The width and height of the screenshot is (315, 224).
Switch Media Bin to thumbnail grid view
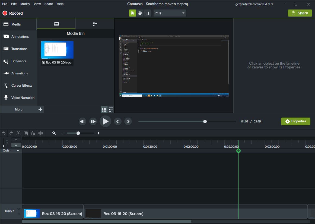pyautogui.click(x=104, y=109)
